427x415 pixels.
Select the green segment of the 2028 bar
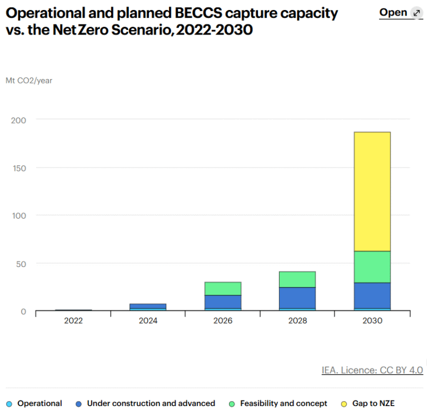[x=297, y=279]
